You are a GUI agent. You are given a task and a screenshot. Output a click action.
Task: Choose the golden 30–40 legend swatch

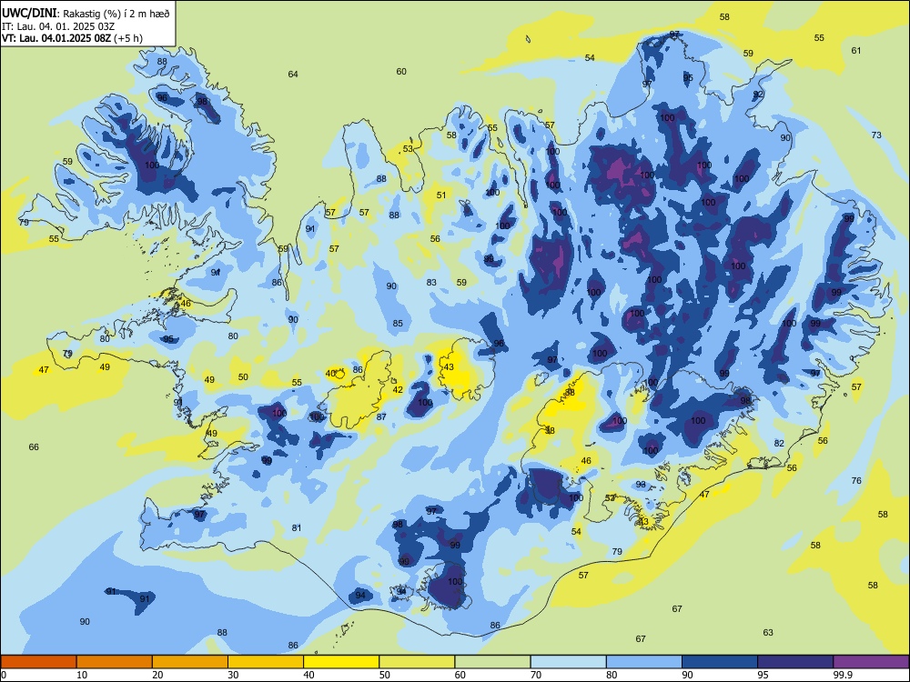tap(266, 662)
